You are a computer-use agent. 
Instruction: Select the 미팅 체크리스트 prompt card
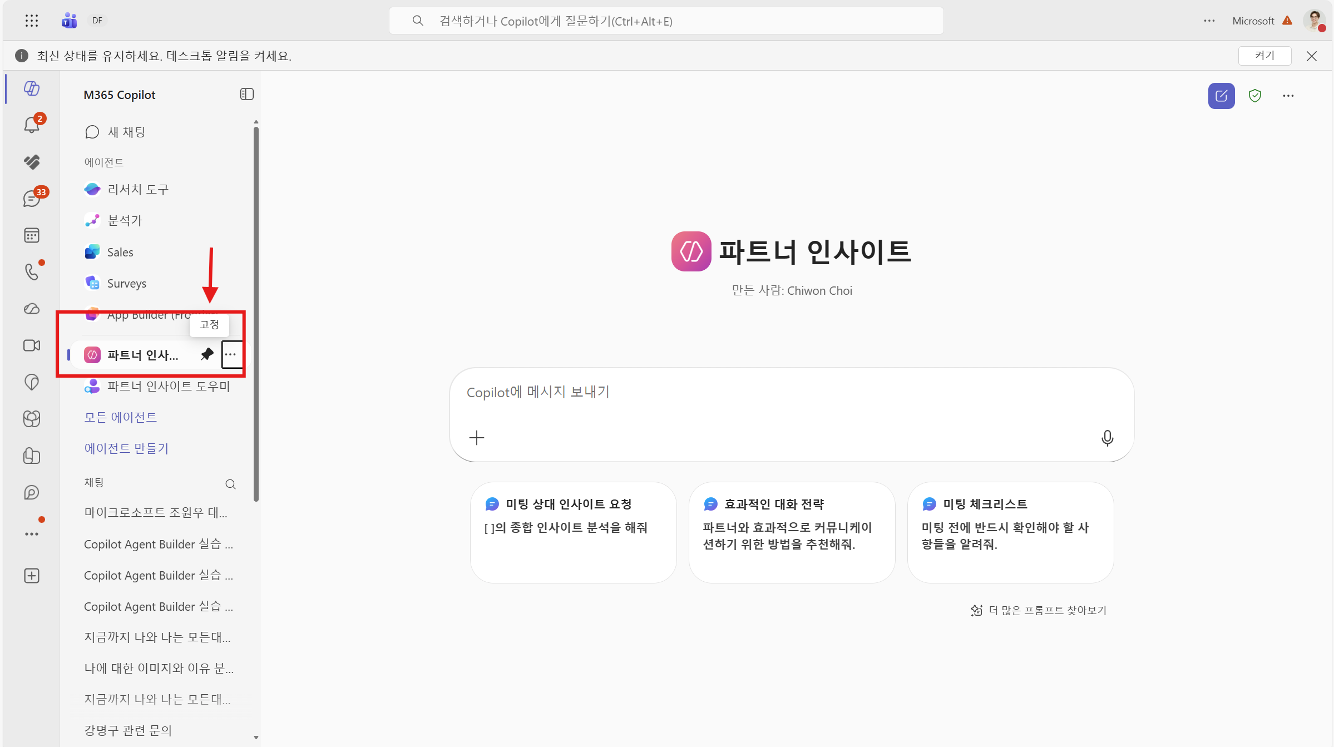(1010, 532)
